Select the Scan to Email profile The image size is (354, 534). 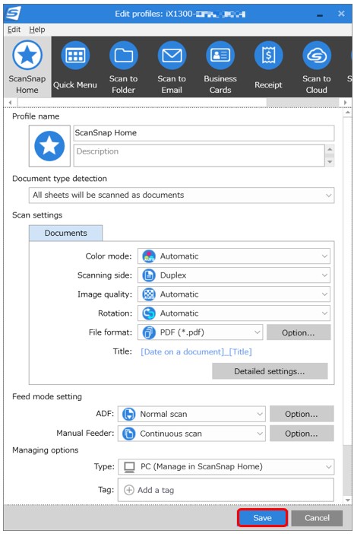172,67
